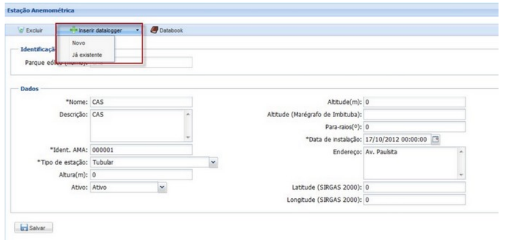The width and height of the screenshot is (520, 240).
Task: Select the Altitude Marégrafo de Imbituba field
Action: [x=414, y=114]
